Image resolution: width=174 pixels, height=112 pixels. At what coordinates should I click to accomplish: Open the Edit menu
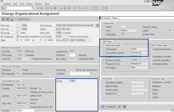(15, 4)
